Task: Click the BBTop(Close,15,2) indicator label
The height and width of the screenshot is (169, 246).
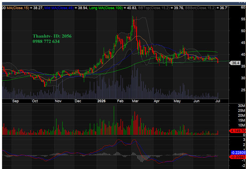Action: (x=154, y=8)
